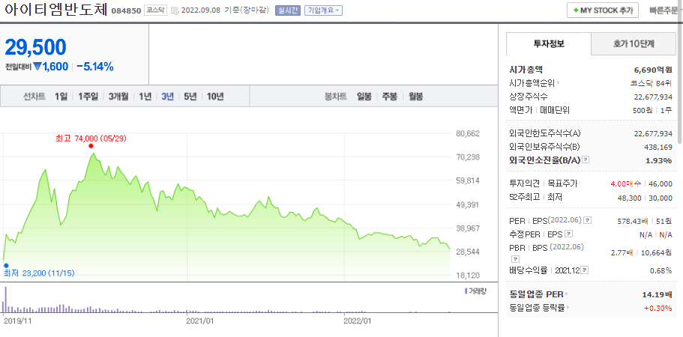Click the 578.43배 PER value
Screen dimensions: 683x337
(x=633, y=221)
